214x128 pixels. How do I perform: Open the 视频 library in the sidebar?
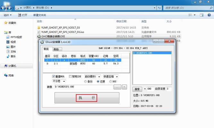13,42
